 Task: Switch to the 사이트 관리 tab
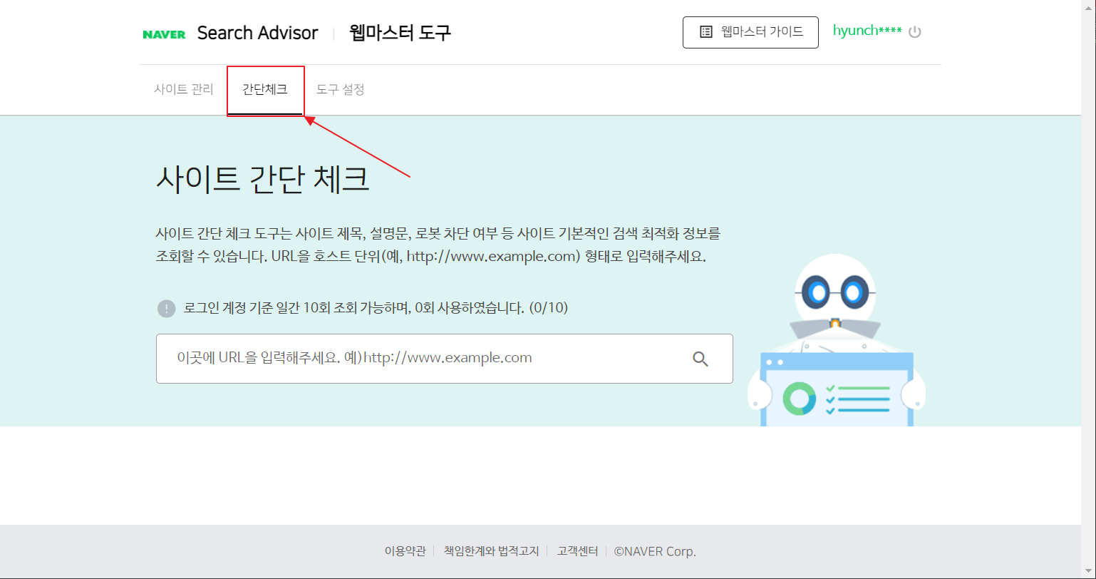(184, 90)
